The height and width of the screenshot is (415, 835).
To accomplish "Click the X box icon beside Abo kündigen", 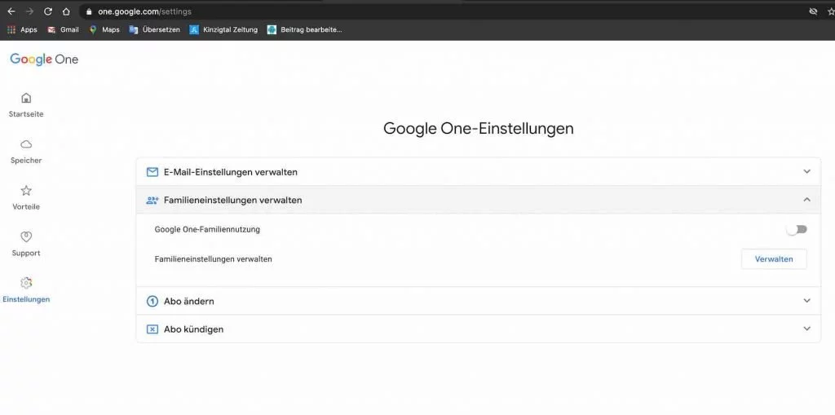I will pyautogui.click(x=152, y=329).
